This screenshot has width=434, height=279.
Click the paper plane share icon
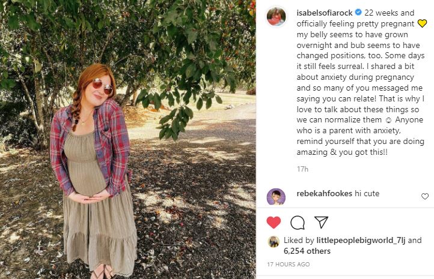(x=322, y=223)
